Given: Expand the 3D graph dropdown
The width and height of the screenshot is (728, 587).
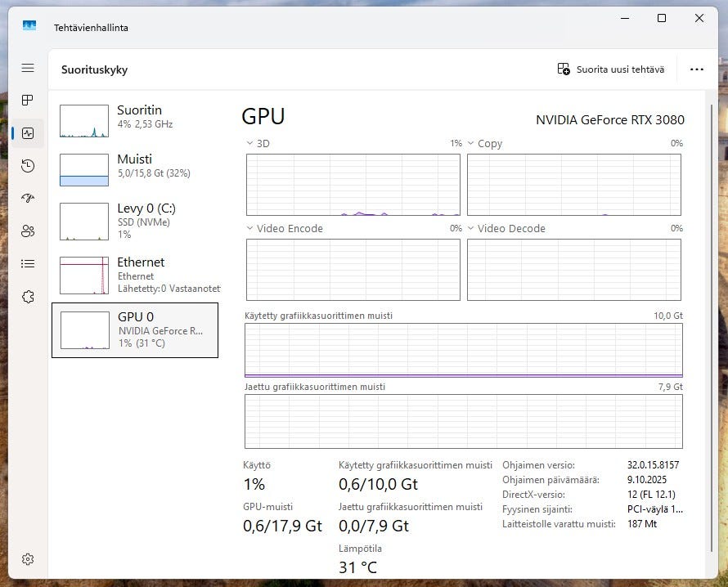Looking at the screenshot, I should tap(250, 143).
